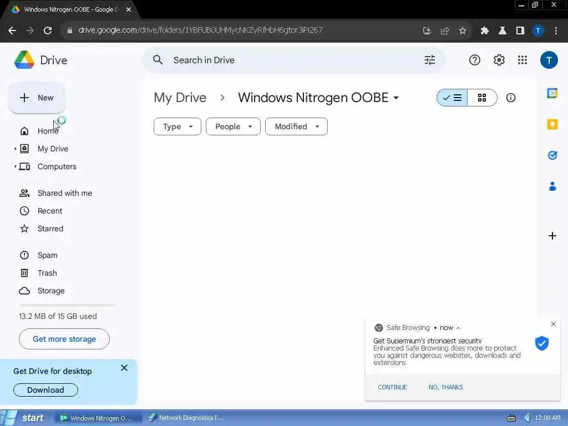Click the New button
The width and height of the screenshot is (568, 426).
[37, 98]
